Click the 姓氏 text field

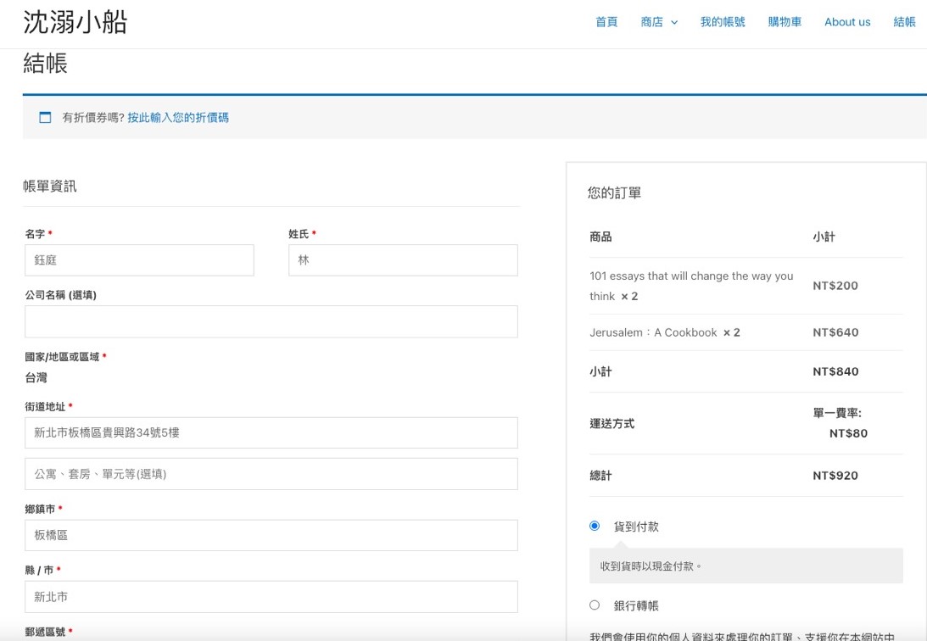click(x=403, y=260)
